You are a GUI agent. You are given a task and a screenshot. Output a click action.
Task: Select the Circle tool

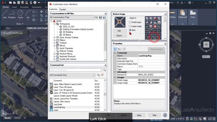click(20, 14)
